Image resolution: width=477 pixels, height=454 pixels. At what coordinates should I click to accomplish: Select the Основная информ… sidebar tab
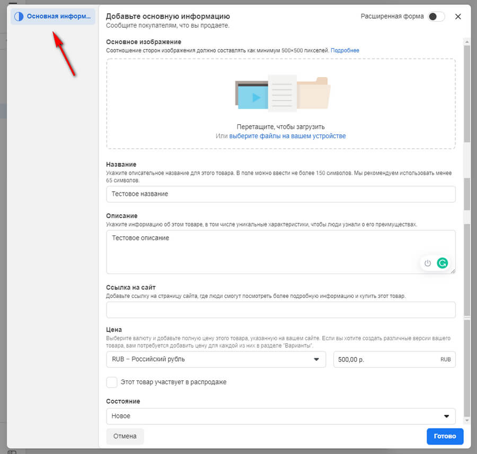[53, 16]
